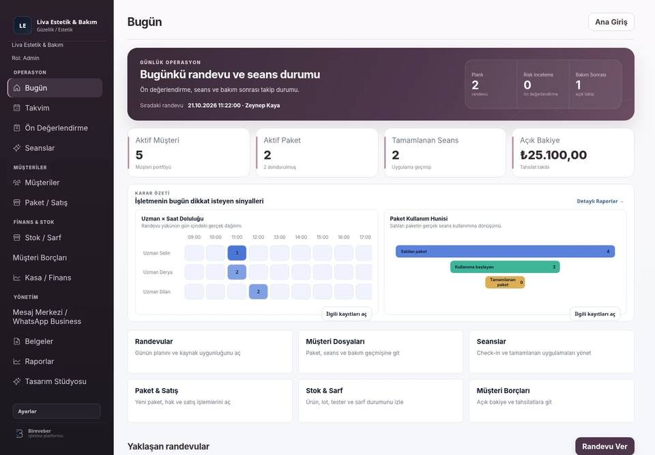Click the chart icon next to Raporlar
This screenshot has width=655, height=455.
(x=16, y=362)
